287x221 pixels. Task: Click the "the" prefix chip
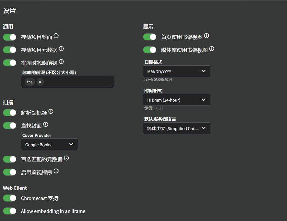[x=30, y=82]
